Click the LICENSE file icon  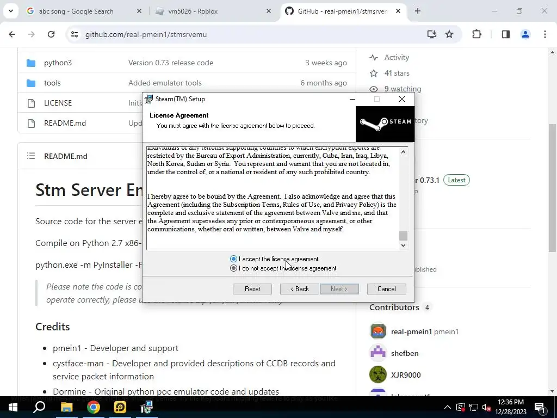tap(31, 103)
